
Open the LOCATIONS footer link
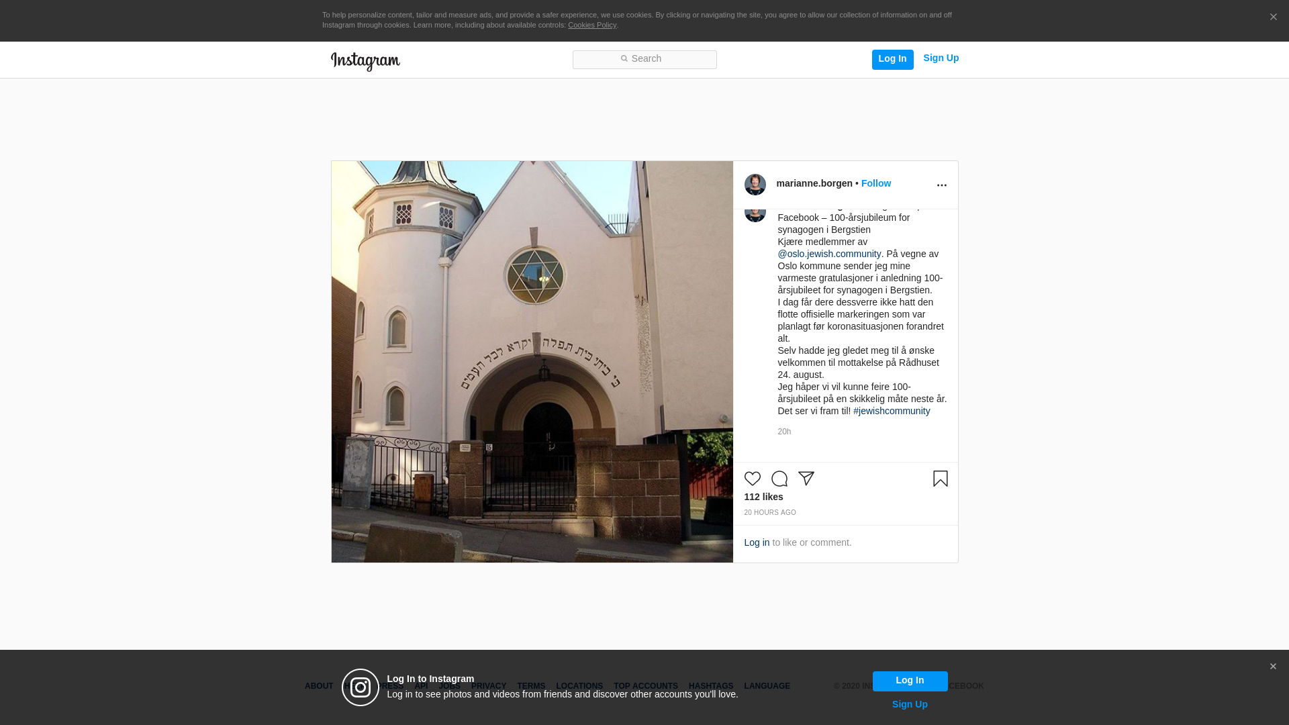coord(579,687)
